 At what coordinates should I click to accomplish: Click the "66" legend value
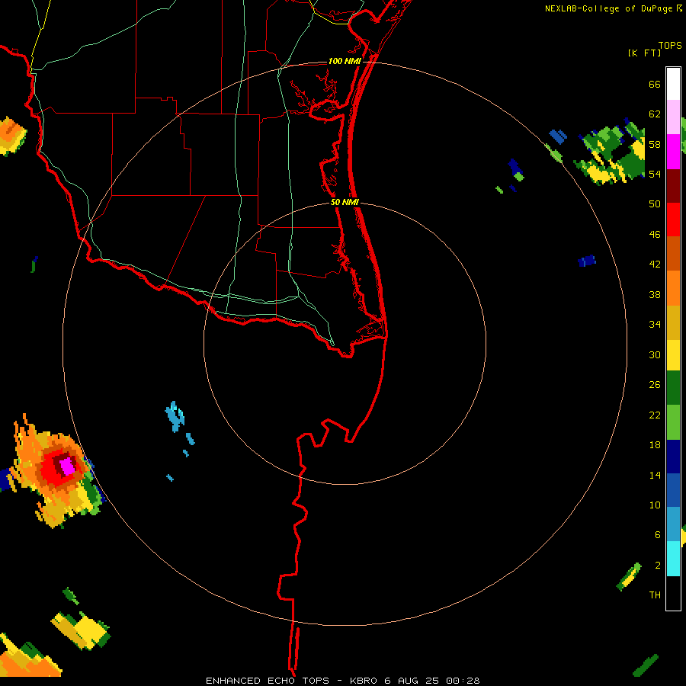pyautogui.click(x=655, y=85)
